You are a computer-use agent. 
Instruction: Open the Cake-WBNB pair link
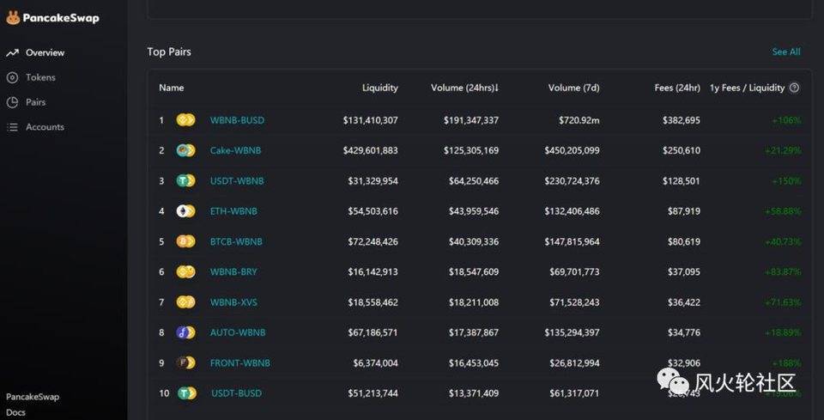[235, 151]
